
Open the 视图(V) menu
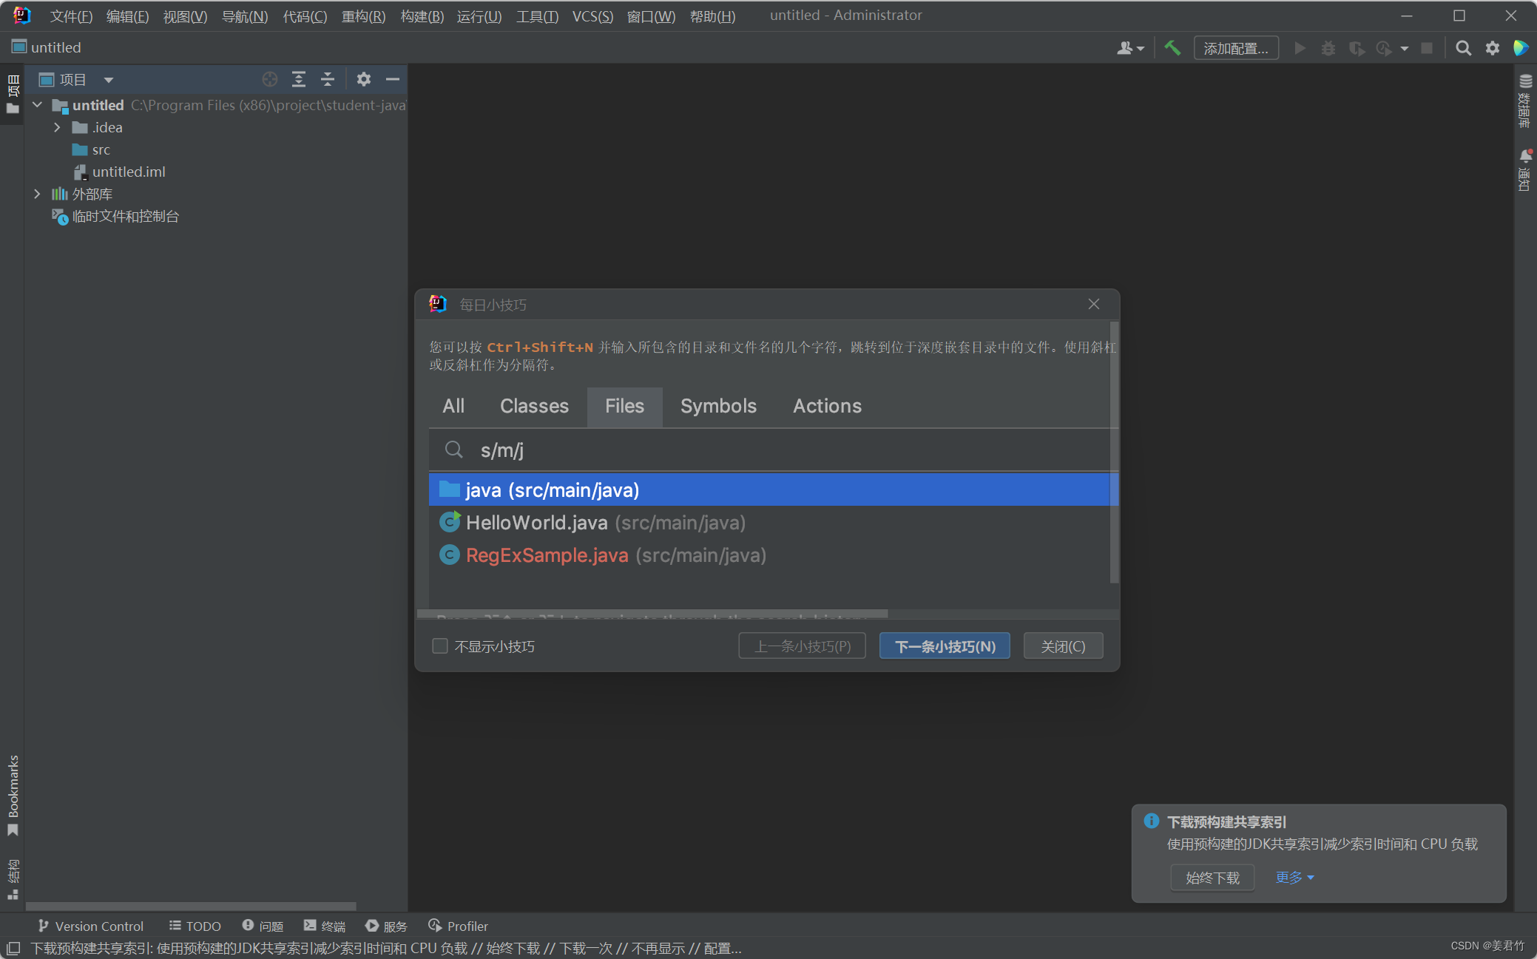click(x=185, y=16)
